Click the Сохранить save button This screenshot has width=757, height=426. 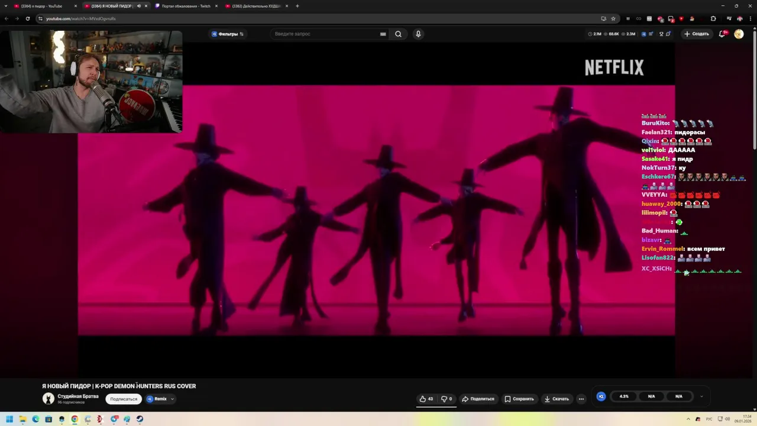pos(519,399)
